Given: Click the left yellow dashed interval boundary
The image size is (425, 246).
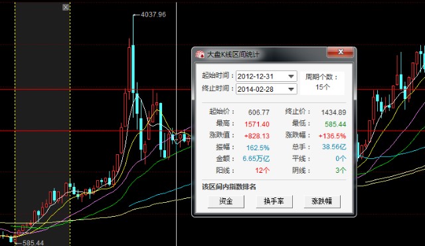Looking at the screenshot, I should tap(15, 122).
